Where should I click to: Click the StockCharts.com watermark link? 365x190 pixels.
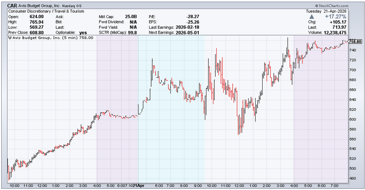click(x=332, y=6)
